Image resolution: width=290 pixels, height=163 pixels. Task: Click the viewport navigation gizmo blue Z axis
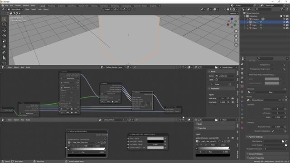232,19
